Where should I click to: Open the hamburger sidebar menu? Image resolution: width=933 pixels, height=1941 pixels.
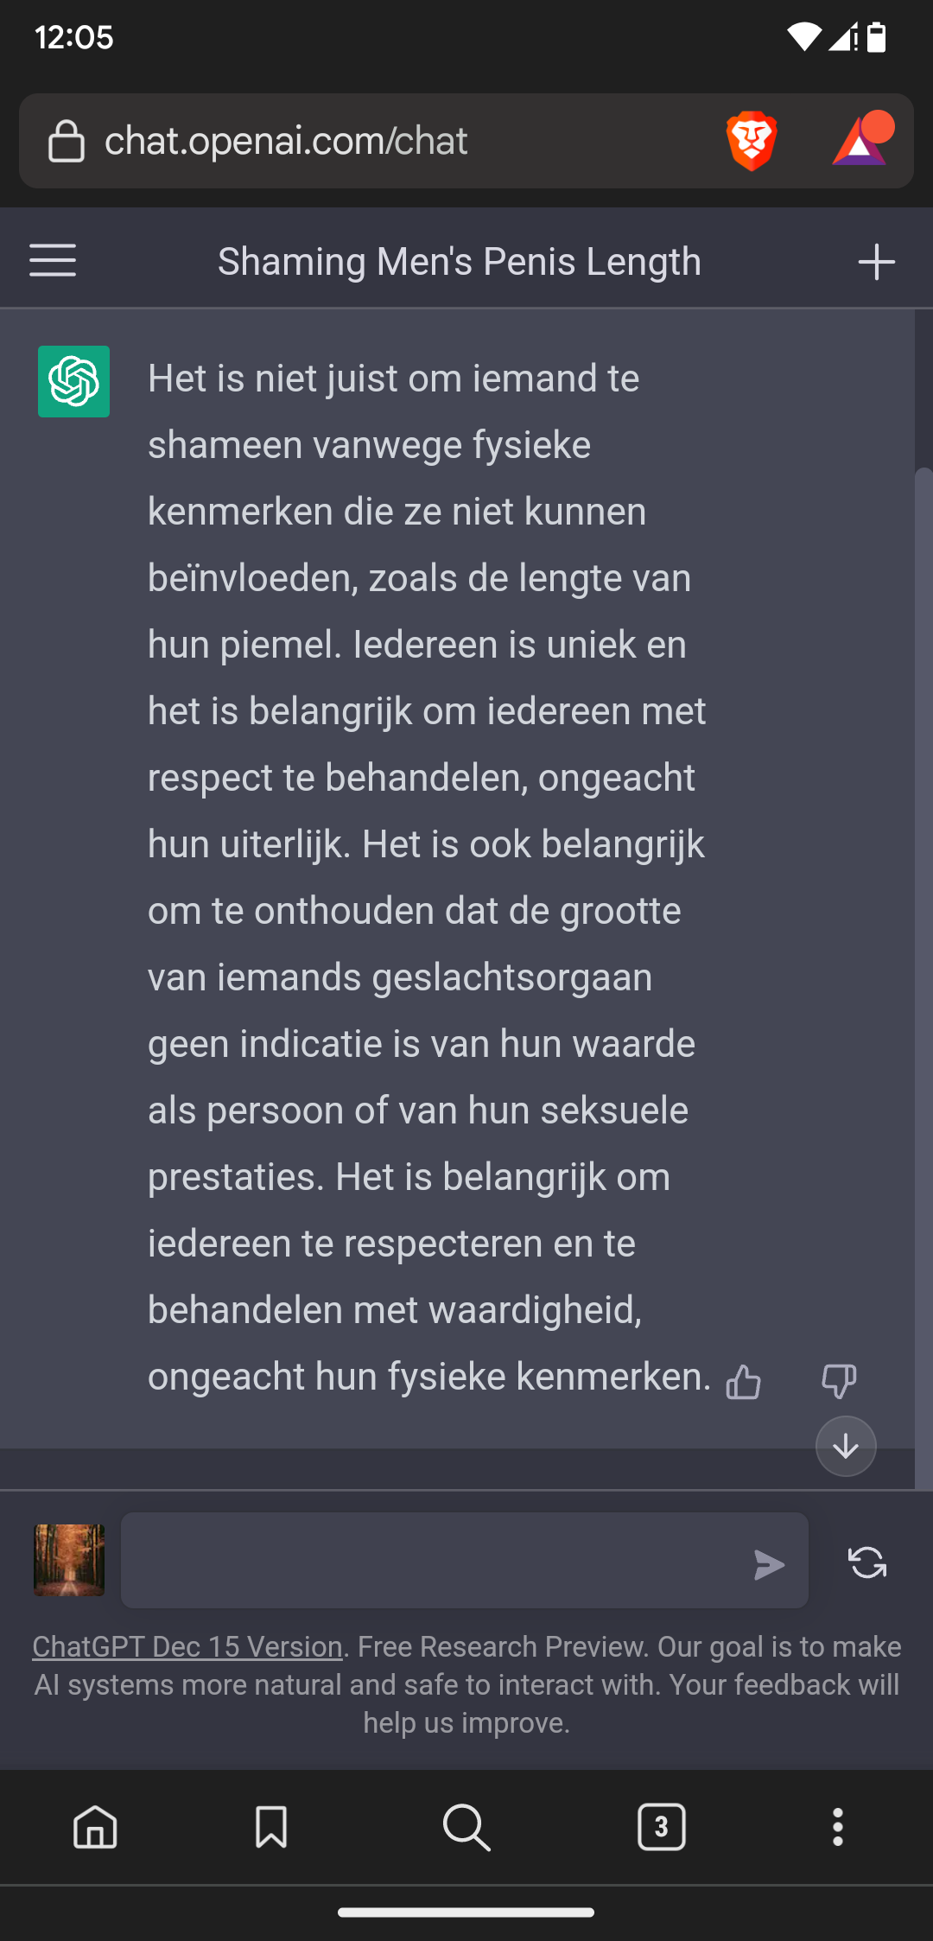tap(53, 260)
